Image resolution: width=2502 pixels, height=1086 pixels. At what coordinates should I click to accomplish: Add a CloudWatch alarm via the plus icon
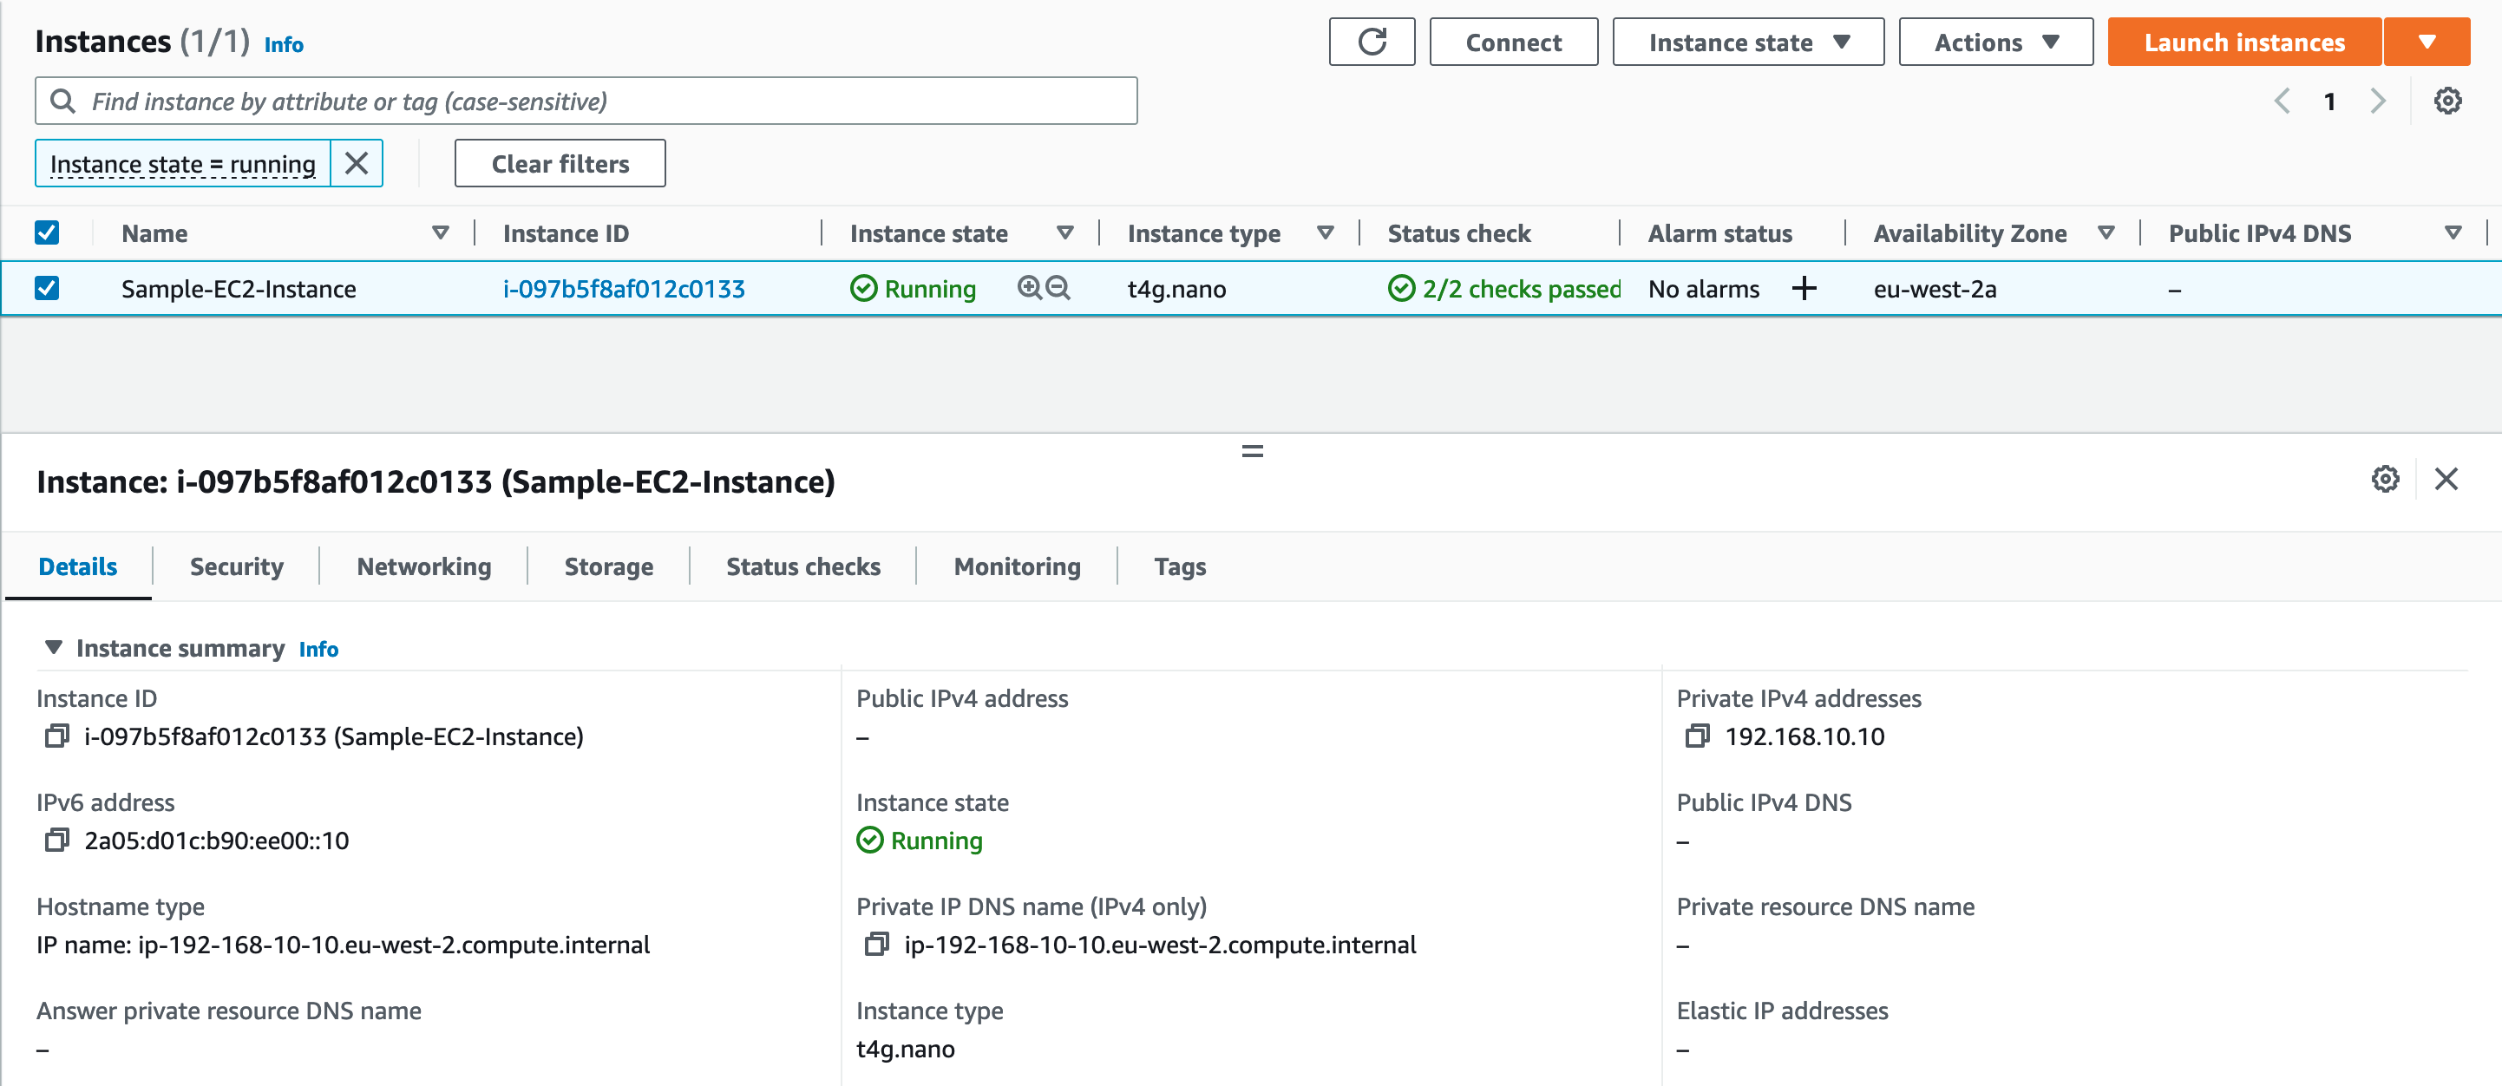pos(1804,289)
